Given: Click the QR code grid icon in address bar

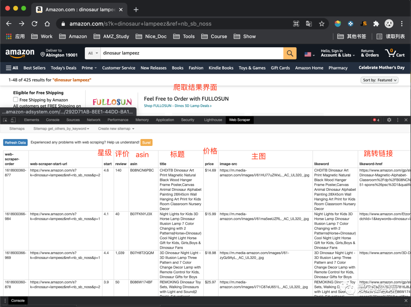Looking at the screenshot, I should (296, 24).
